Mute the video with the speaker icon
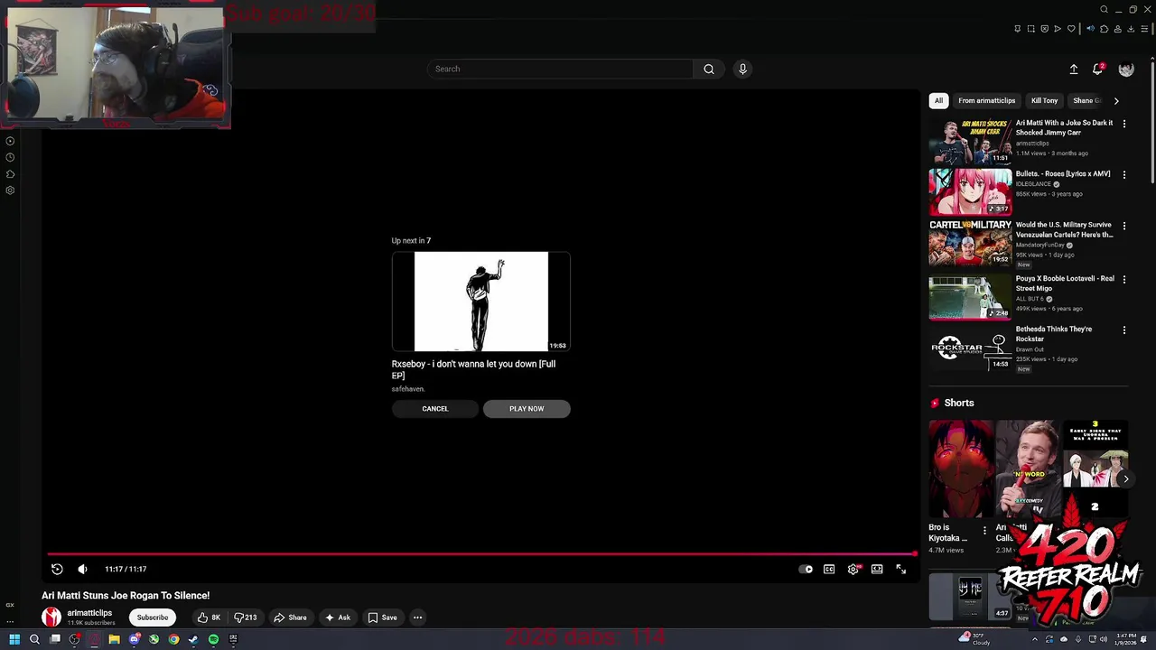 [x=82, y=569]
